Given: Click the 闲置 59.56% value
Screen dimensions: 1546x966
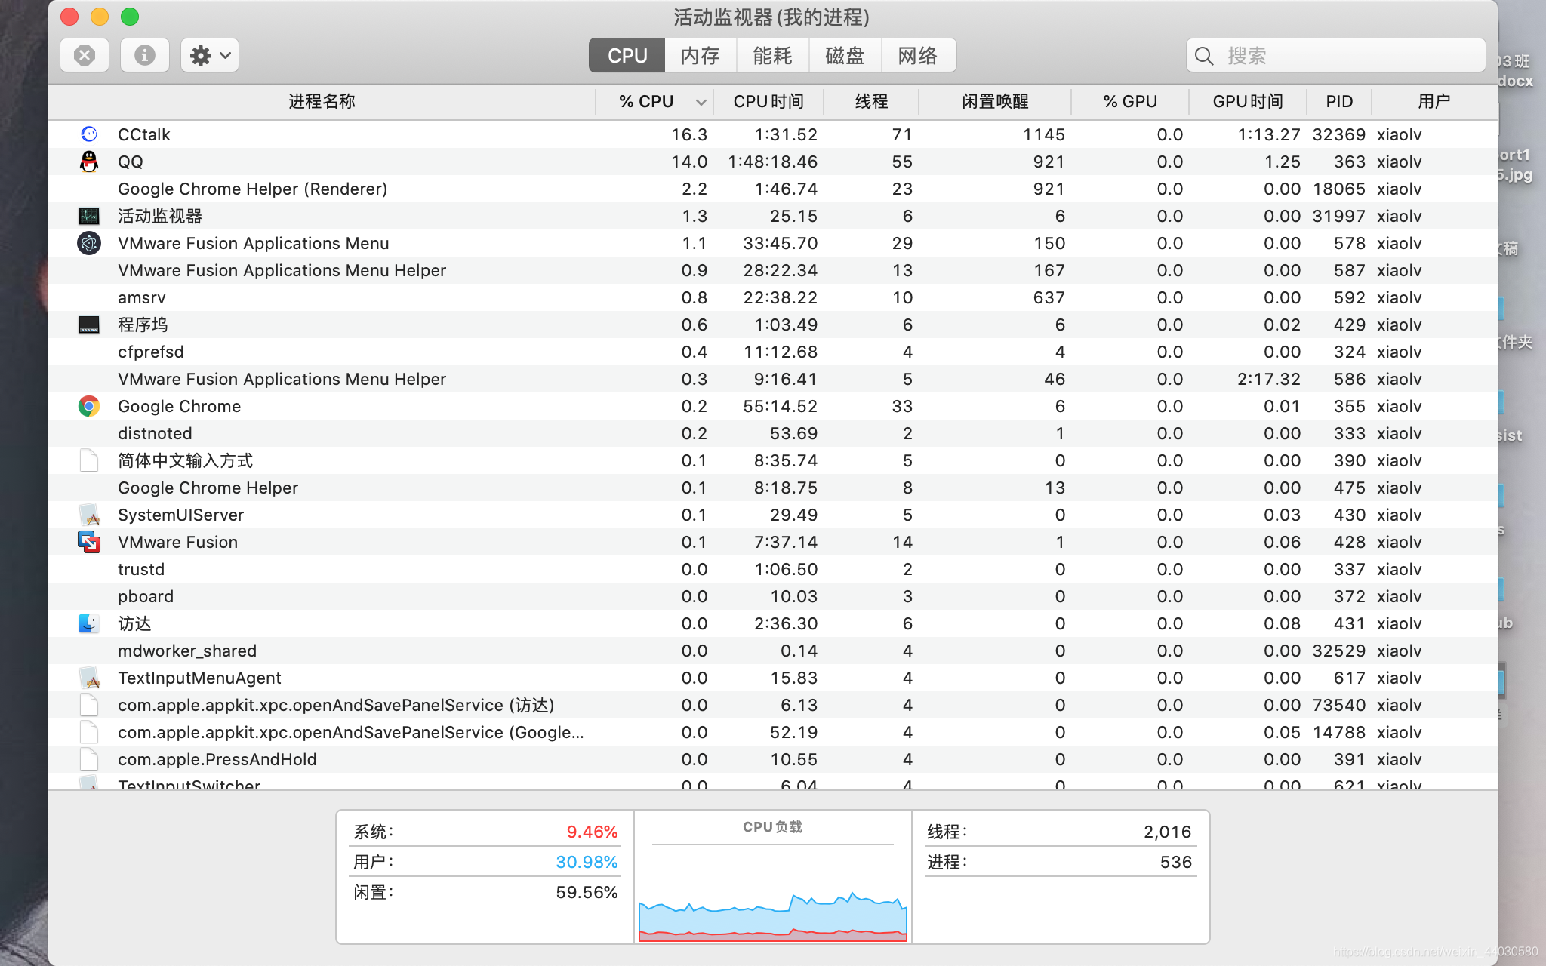Looking at the screenshot, I should [587, 892].
